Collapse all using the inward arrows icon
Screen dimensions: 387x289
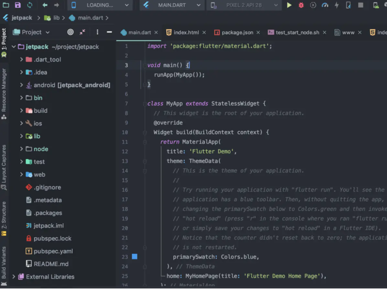coord(82,32)
